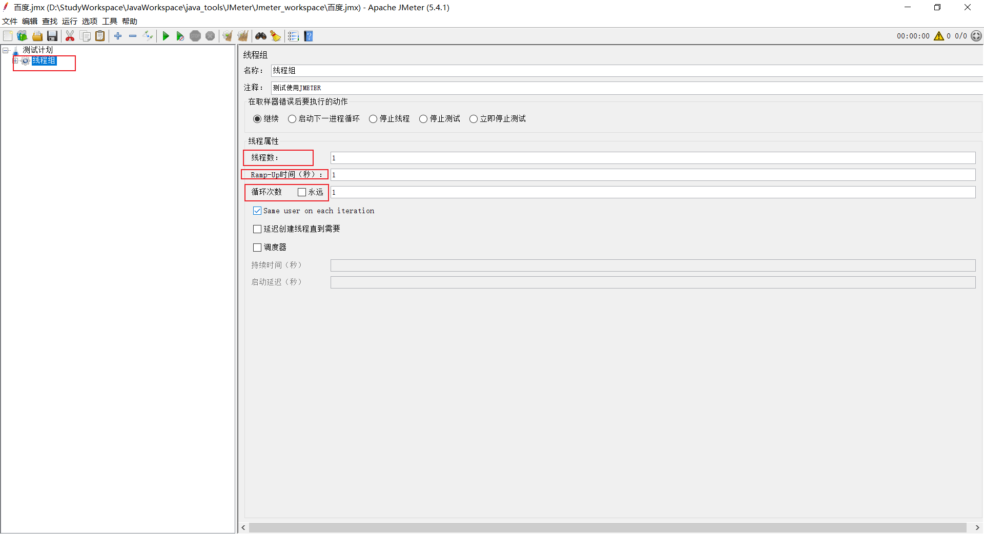This screenshot has height=534, width=984.
Task: Open the Templates icon in toolbar
Action: click(22, 36)
